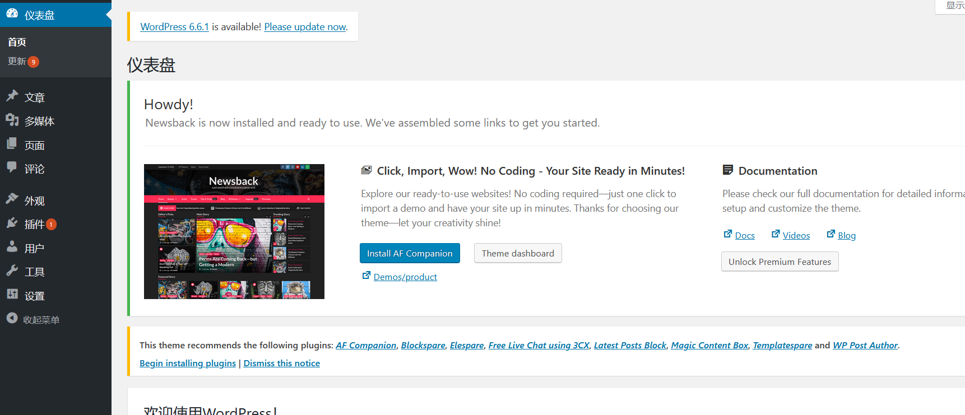The image size is (965, 415).
Task: Click the Appearance paintbrush icon
Action: pos(12,199)
